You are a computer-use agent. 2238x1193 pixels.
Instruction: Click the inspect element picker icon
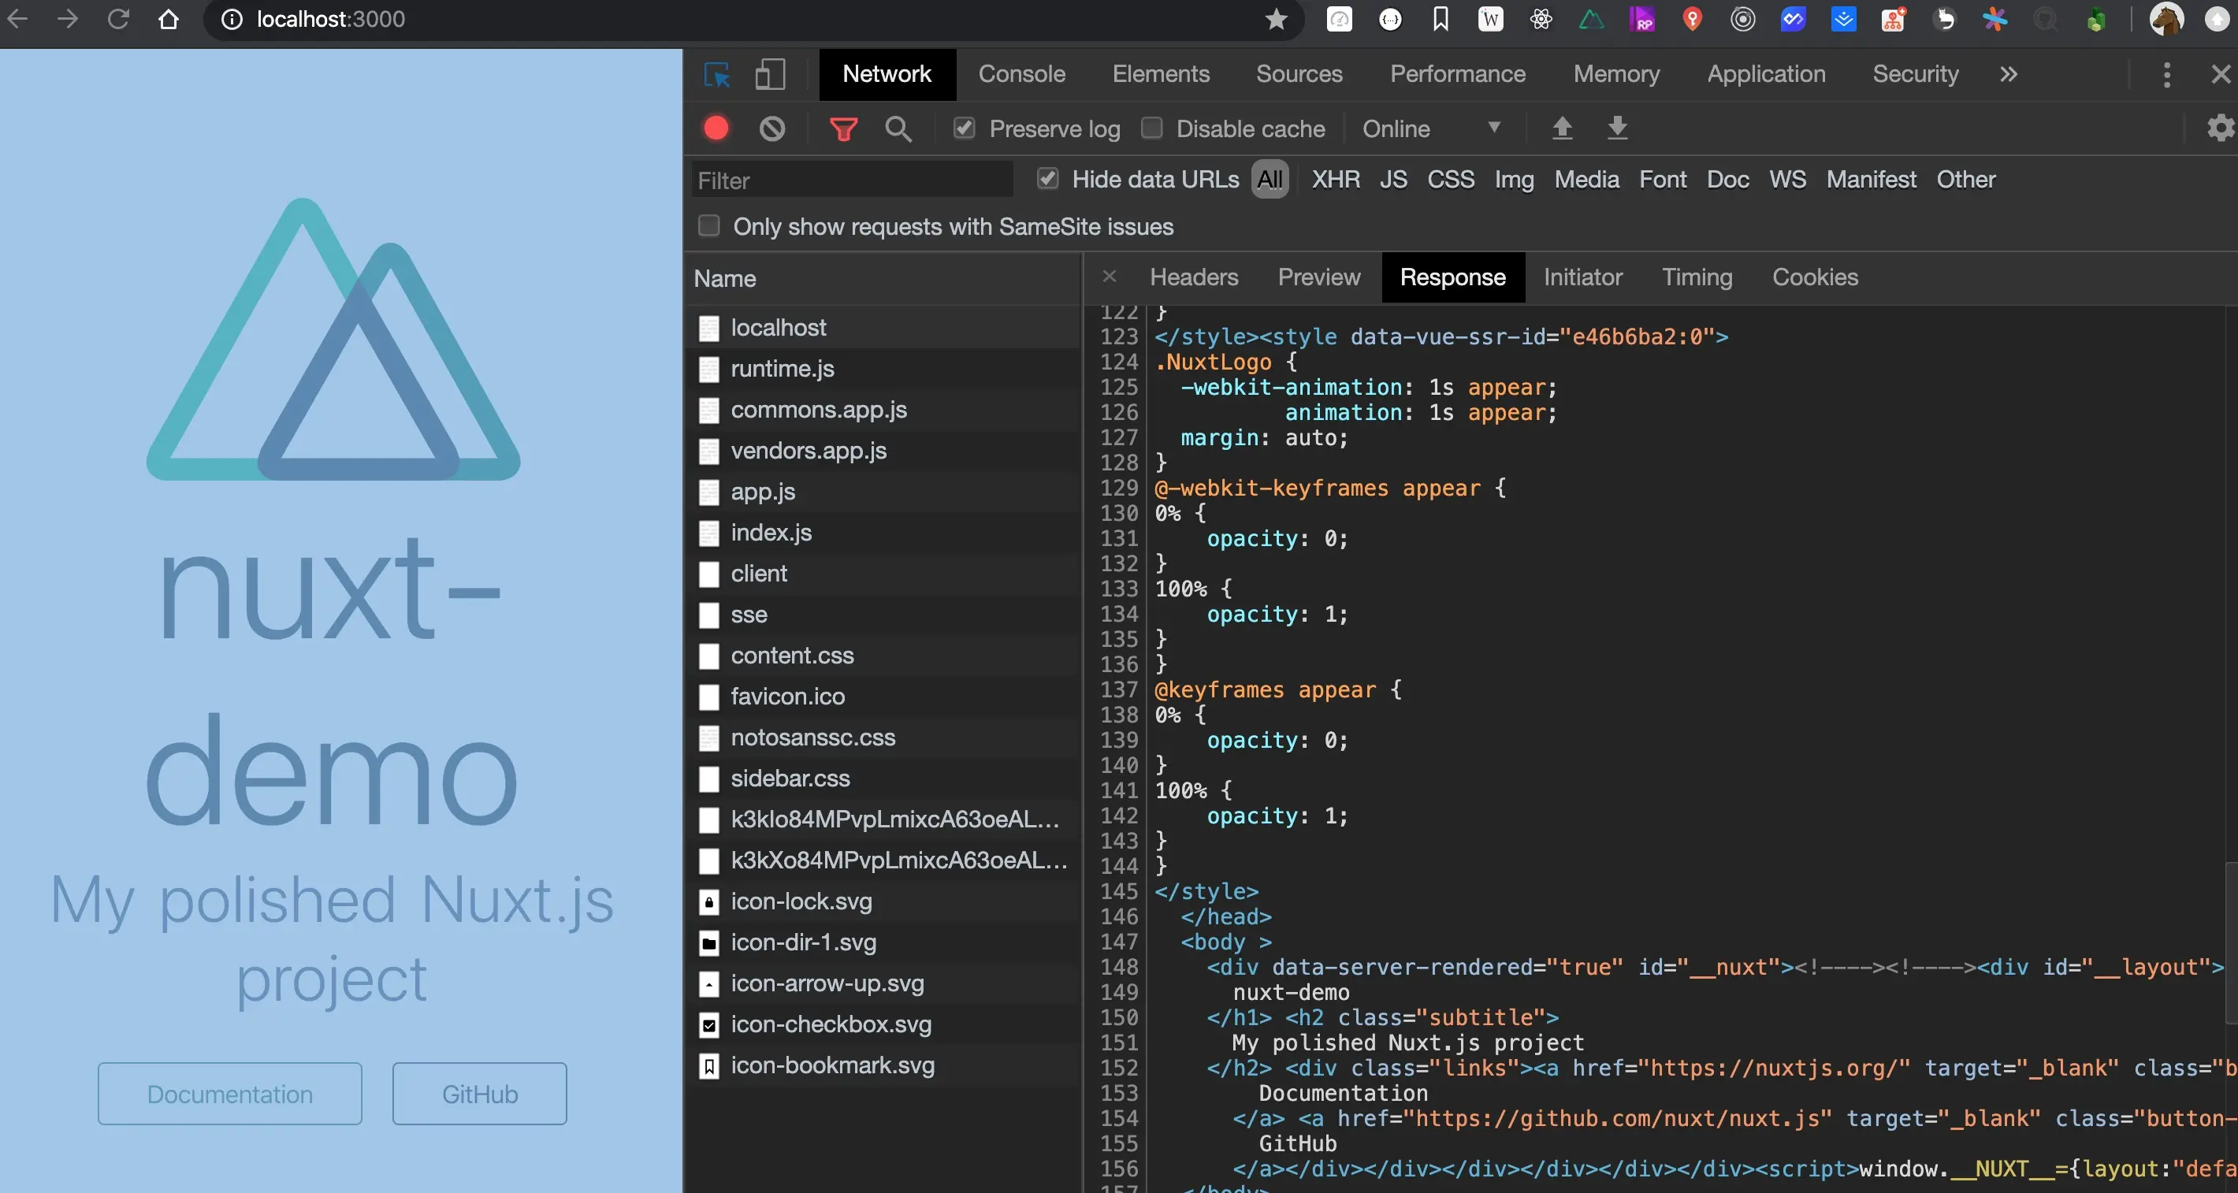click(x=717, y=75)
